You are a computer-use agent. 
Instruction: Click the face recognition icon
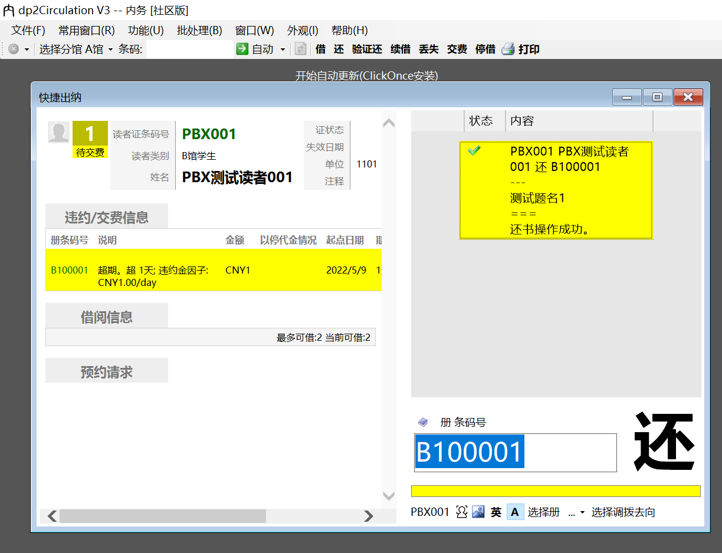(462, 512)
